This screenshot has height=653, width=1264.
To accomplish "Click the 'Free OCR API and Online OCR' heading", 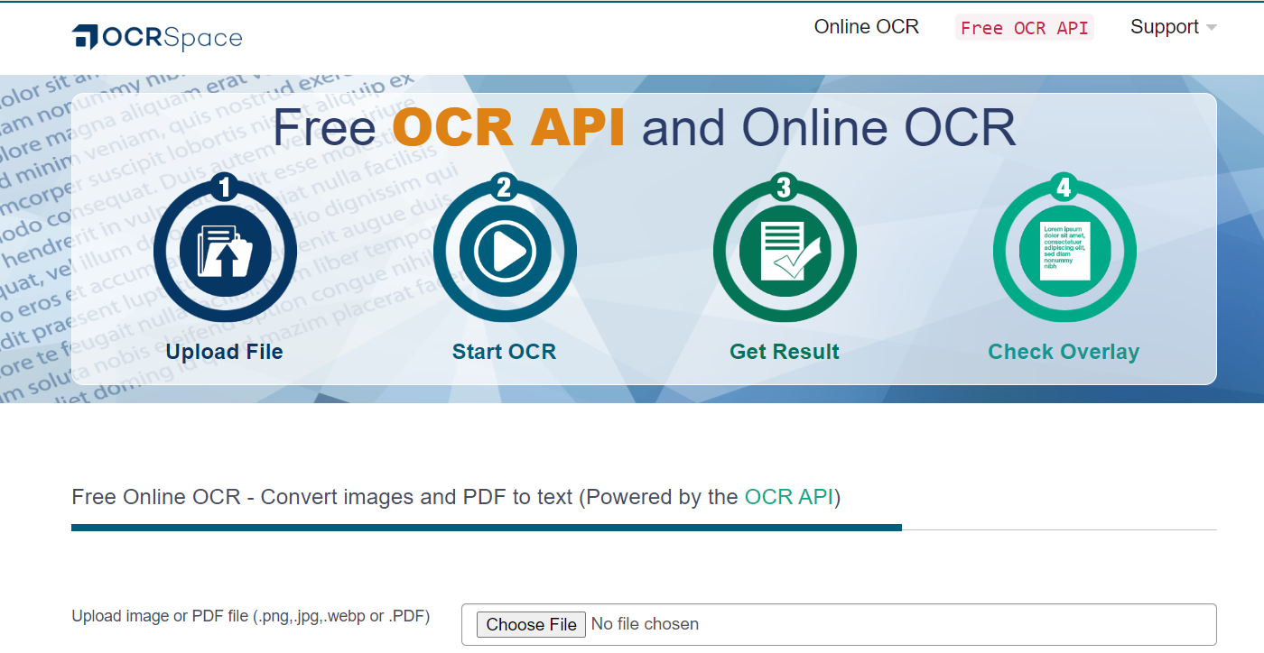I will point(645,127).
